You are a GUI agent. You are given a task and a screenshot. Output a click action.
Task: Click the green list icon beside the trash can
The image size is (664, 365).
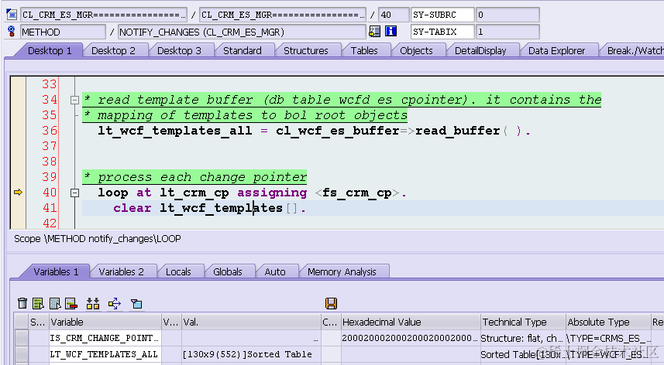point(38,303)
